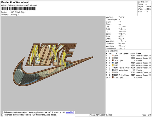Image resolution: width=152 pixels, height=117 pixels.
Task: Click the St. stitch count column header
Action: coord(117,53)
